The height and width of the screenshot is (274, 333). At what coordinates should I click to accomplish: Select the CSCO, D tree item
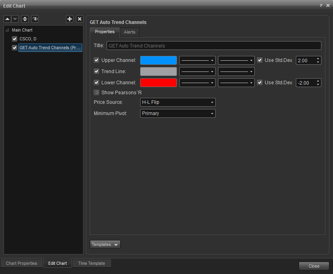tap(28, 39)
